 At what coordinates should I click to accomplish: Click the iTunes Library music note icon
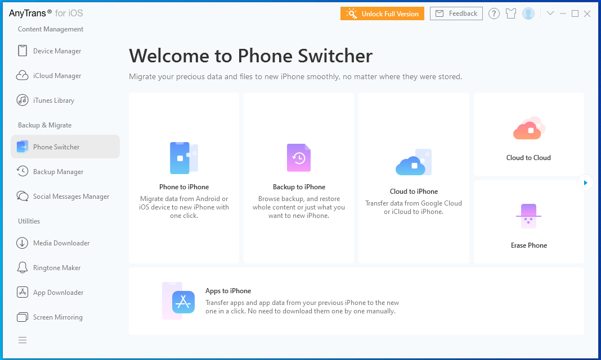click(23, 100)
